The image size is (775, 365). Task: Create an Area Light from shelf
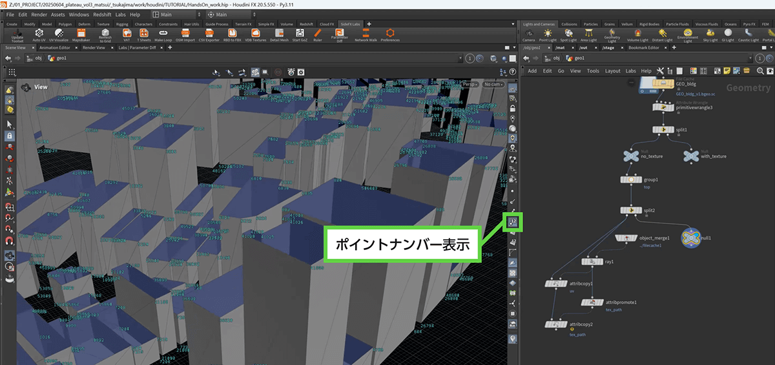point(588,34)
